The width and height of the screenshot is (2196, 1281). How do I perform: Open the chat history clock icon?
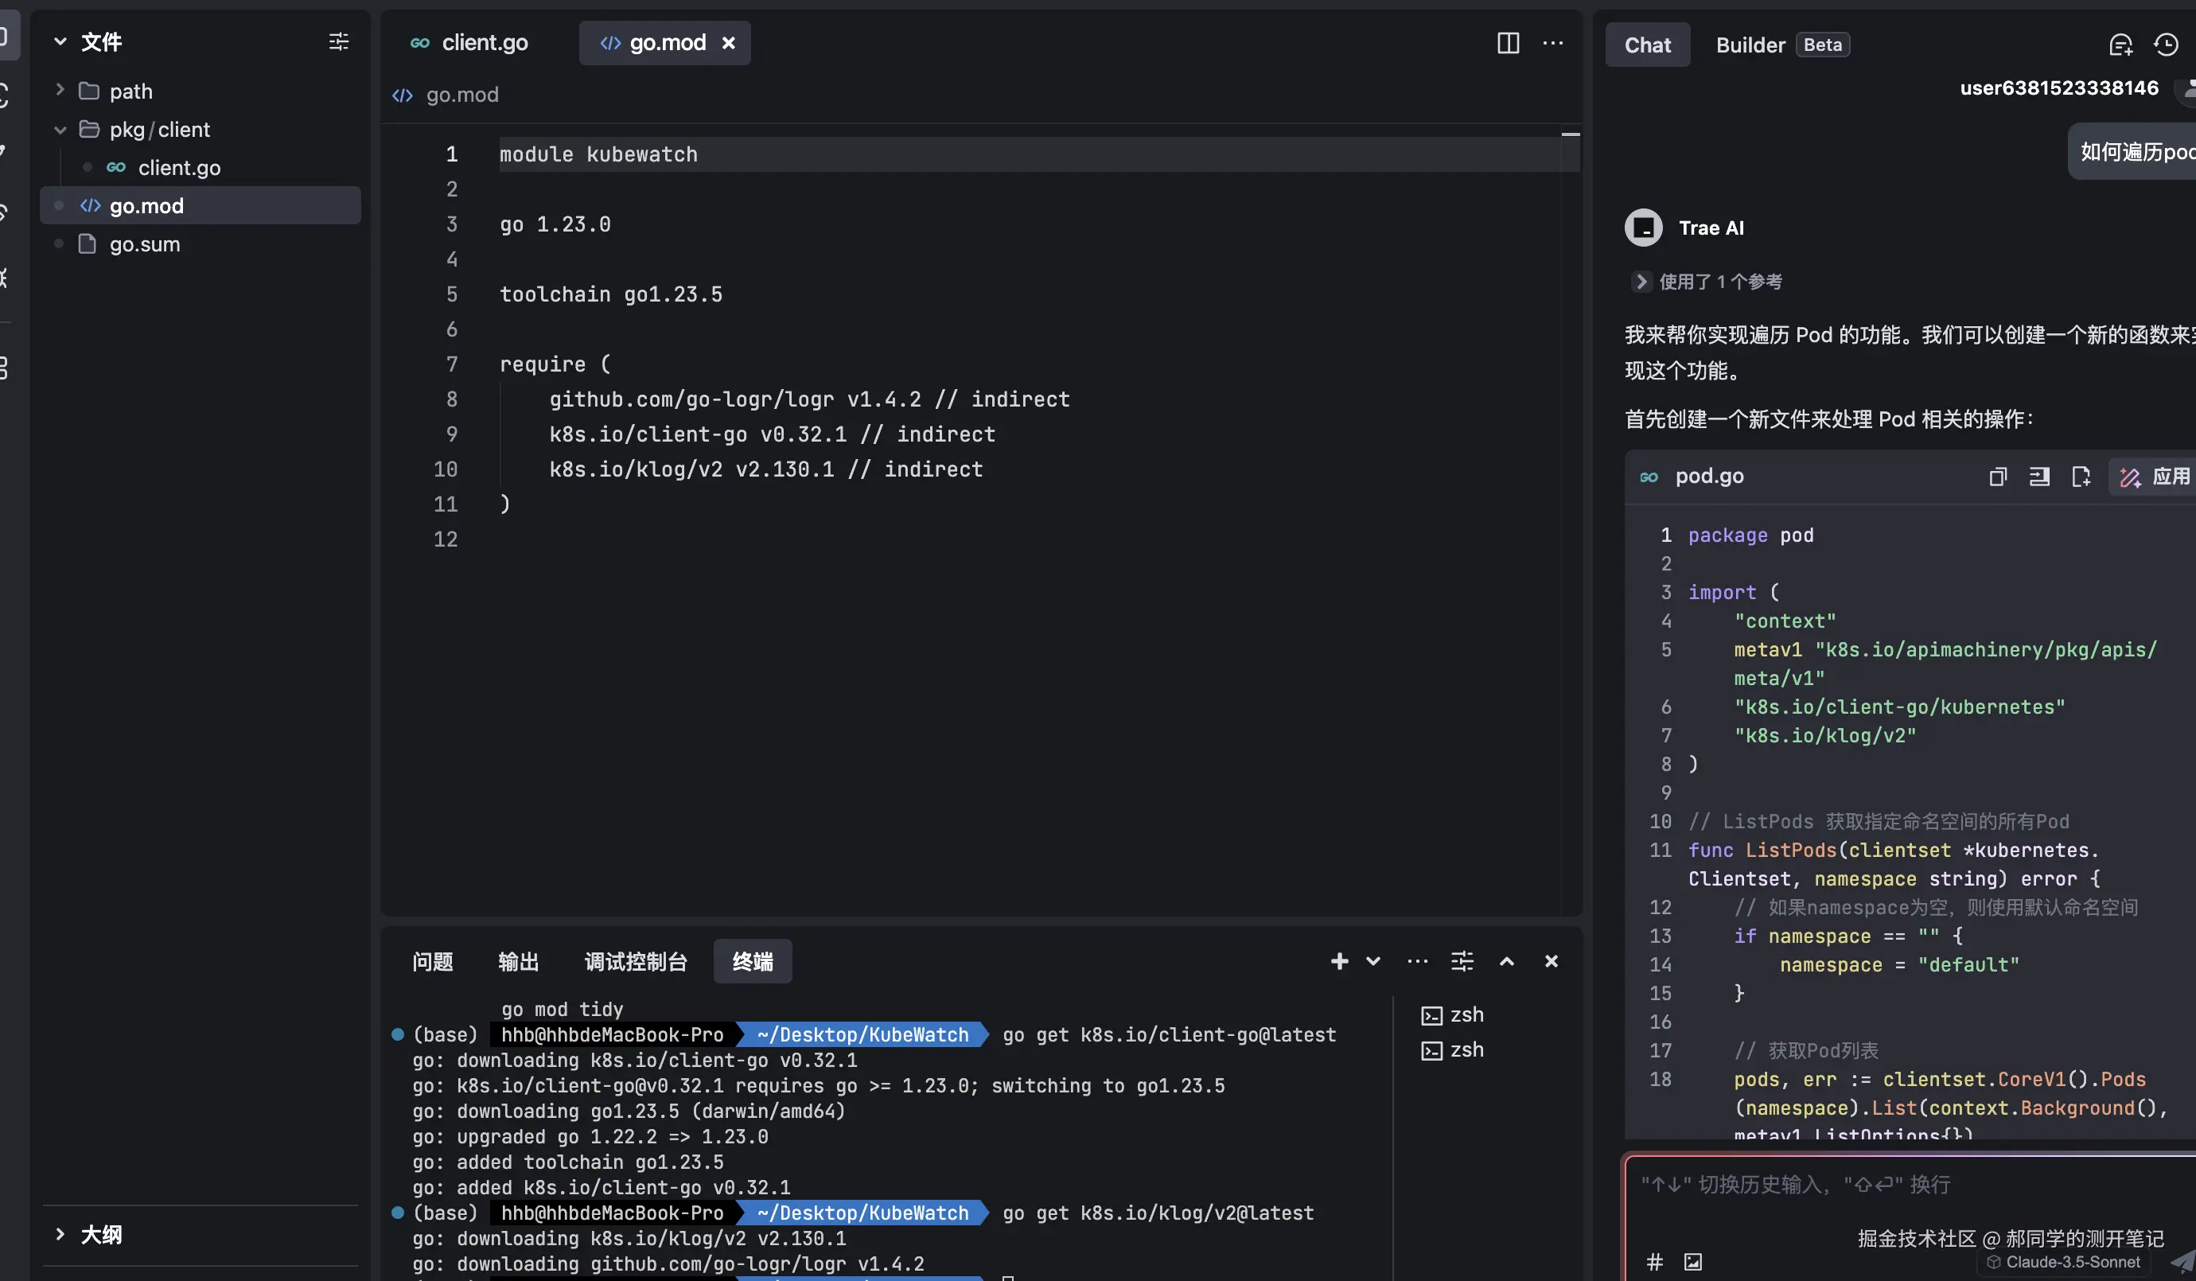[2166, 45]
